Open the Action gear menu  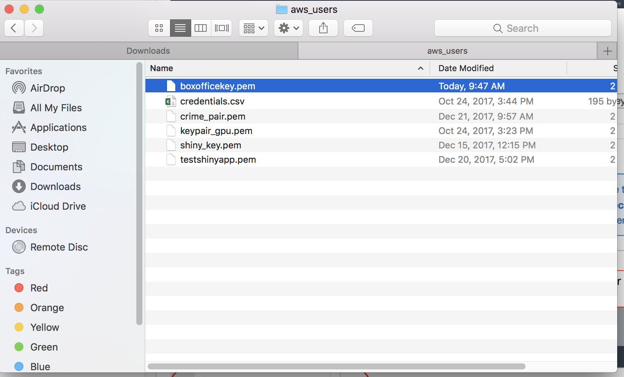coord(289,28)
